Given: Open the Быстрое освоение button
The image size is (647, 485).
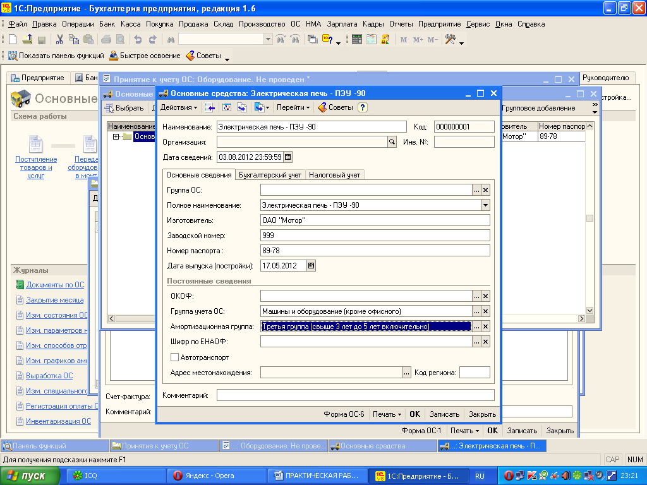Looking at the screenshot, I should pos(145,56).
